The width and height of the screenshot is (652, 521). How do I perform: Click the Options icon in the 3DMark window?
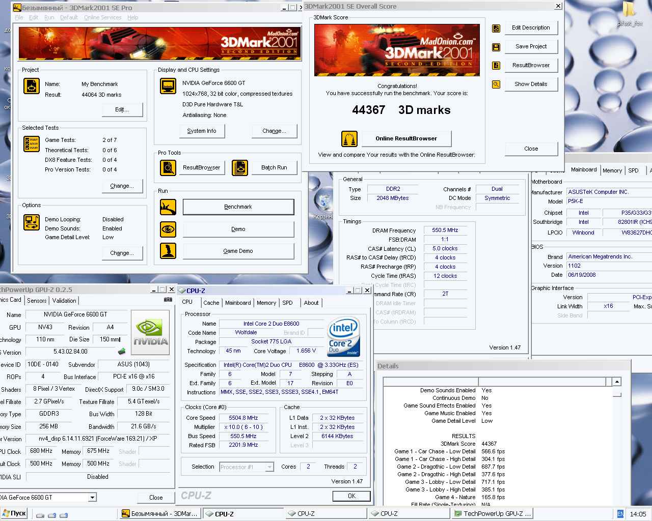click(x=32, y=222)
